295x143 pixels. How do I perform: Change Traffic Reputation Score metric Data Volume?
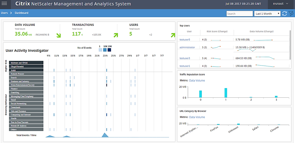[x=197, y=80]
